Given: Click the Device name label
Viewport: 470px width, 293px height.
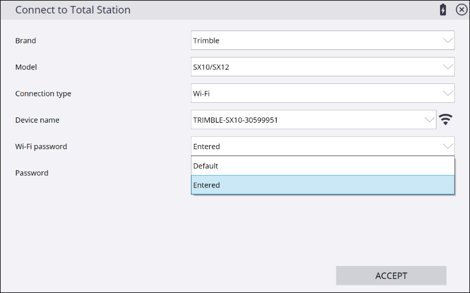Looking at the screenshot, I should [37, 120].
